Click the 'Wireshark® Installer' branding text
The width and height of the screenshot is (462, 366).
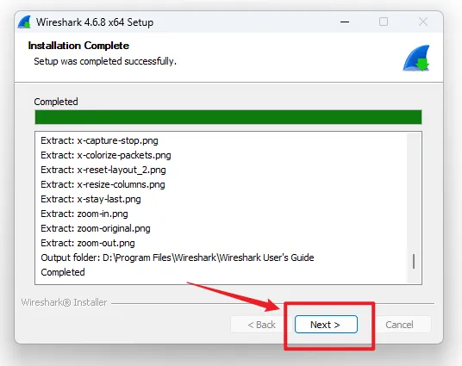coord(64,302)
